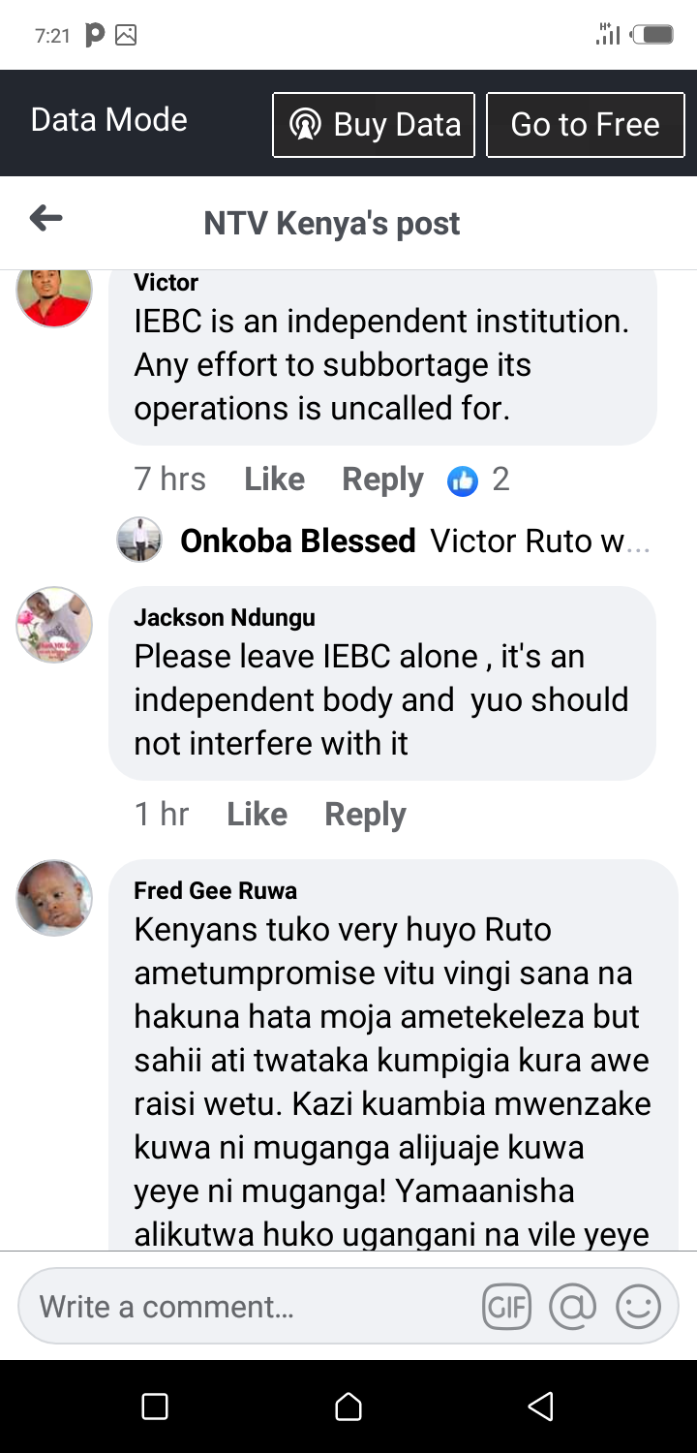Open Jackson Ndungu's profile picture
Image resolution: width=697 pixels, height=1453 pixels.
click(x=54, y=624)
